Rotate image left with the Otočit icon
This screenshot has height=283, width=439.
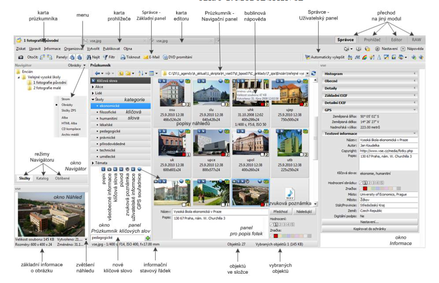[42, 57]
